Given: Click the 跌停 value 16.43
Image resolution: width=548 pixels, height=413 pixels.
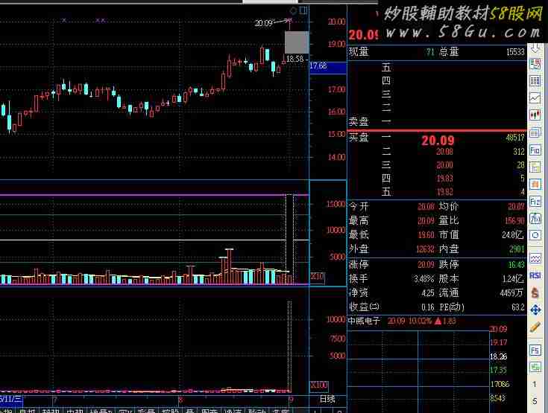Looking at the screenshot, I should pyautogui.click(x=516, y=265).
